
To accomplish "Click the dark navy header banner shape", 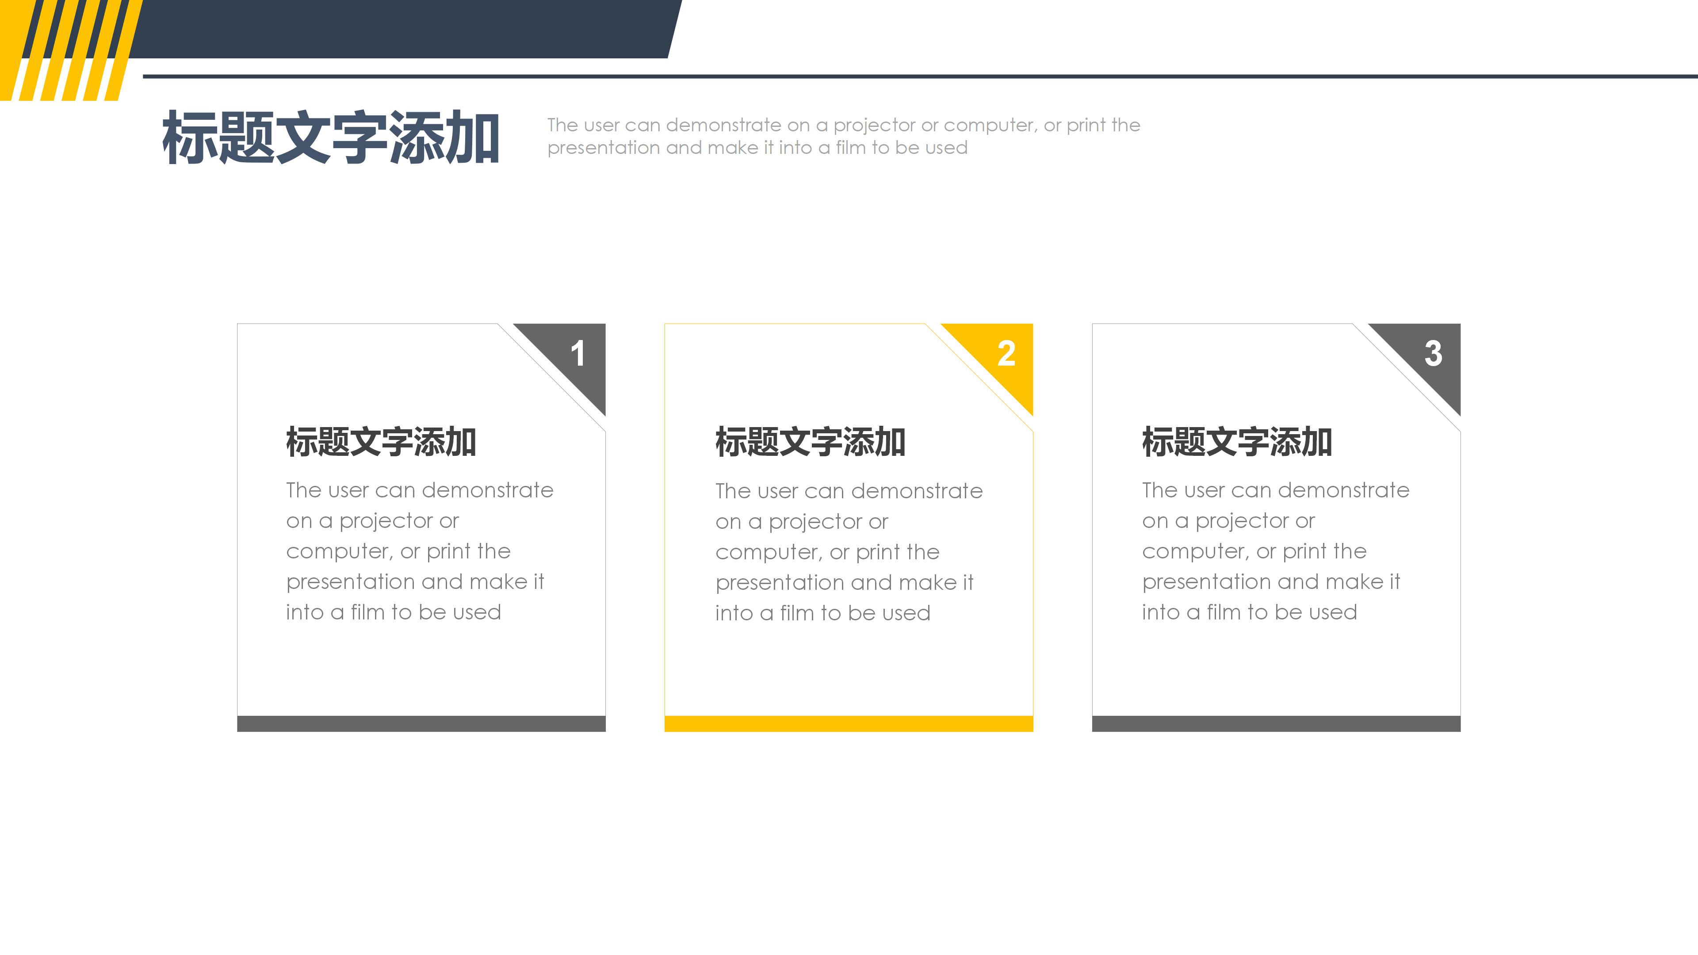I will pyautogui.click(x=395, y=30).
